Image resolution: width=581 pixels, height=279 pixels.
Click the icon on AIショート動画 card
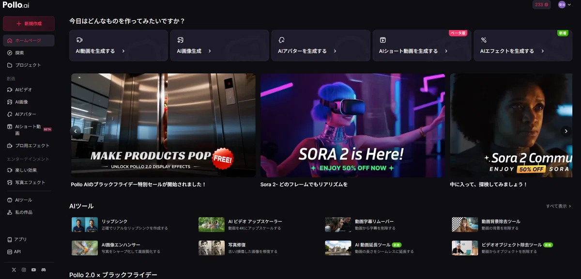pos(382,40)
